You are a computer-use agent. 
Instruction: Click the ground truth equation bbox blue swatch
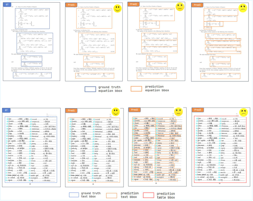[x=90, y=89]
